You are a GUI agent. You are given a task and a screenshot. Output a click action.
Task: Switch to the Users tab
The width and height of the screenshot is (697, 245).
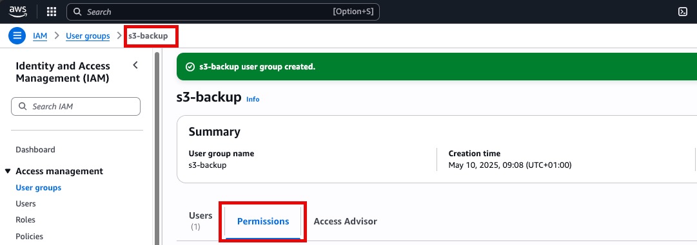pos(201,221)
